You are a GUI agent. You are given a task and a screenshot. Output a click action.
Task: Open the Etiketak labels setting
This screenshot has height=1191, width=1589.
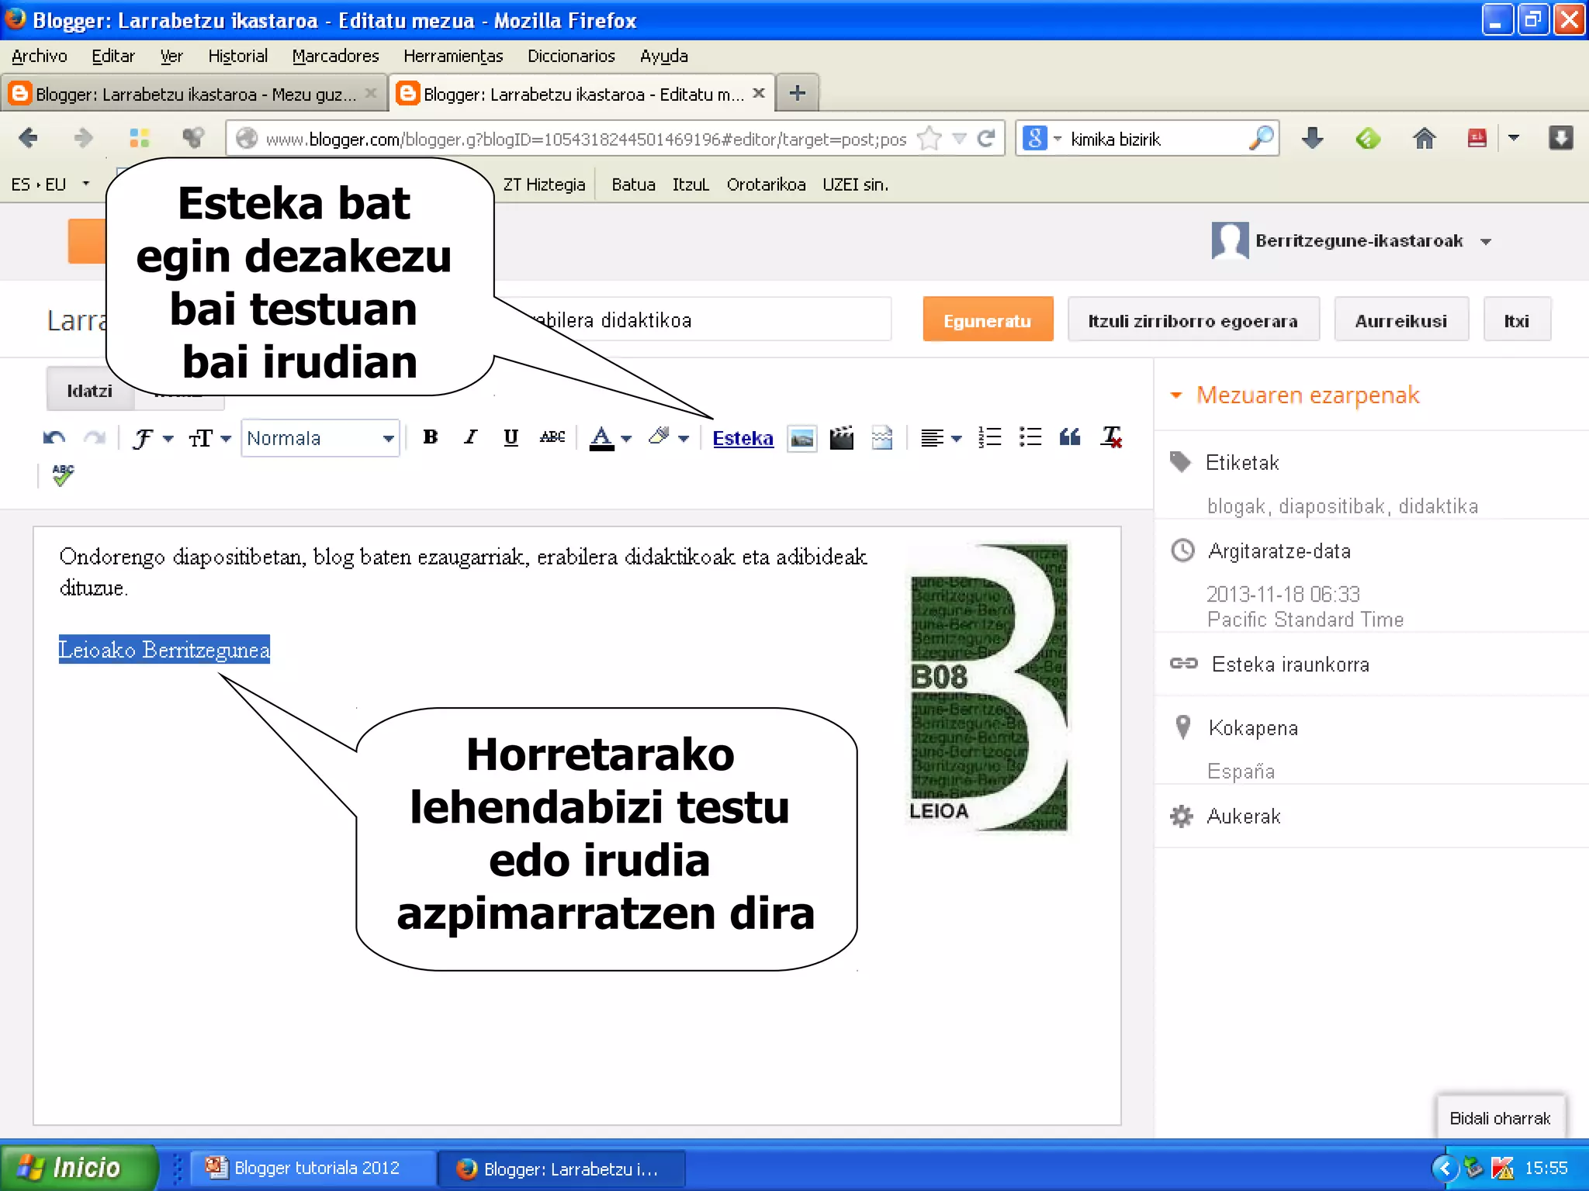pos(1241,462)
